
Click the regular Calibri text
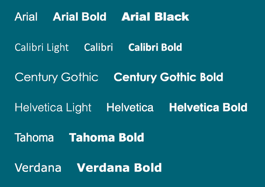click(99, 47)
